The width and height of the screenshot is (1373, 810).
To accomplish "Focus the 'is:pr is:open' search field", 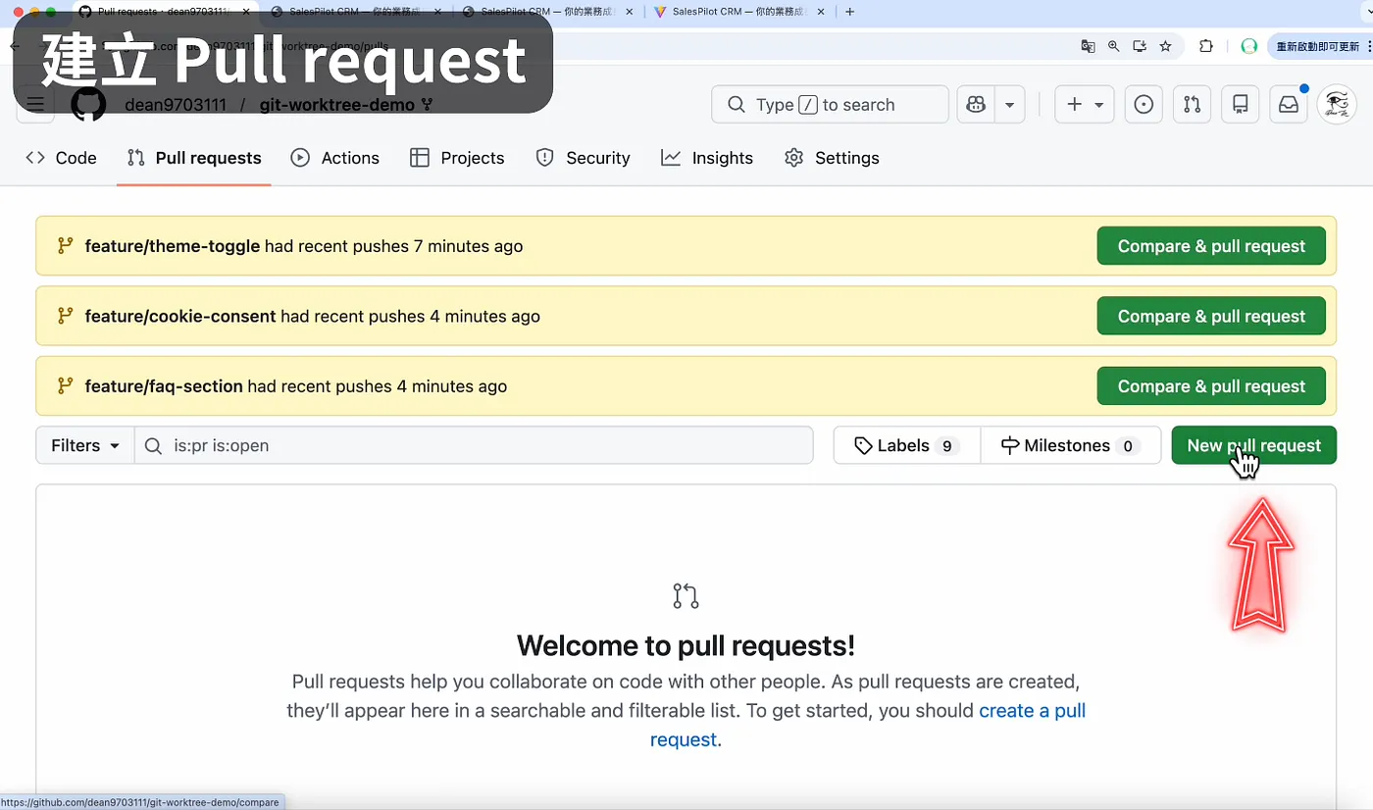I will (x=474, y=445).
